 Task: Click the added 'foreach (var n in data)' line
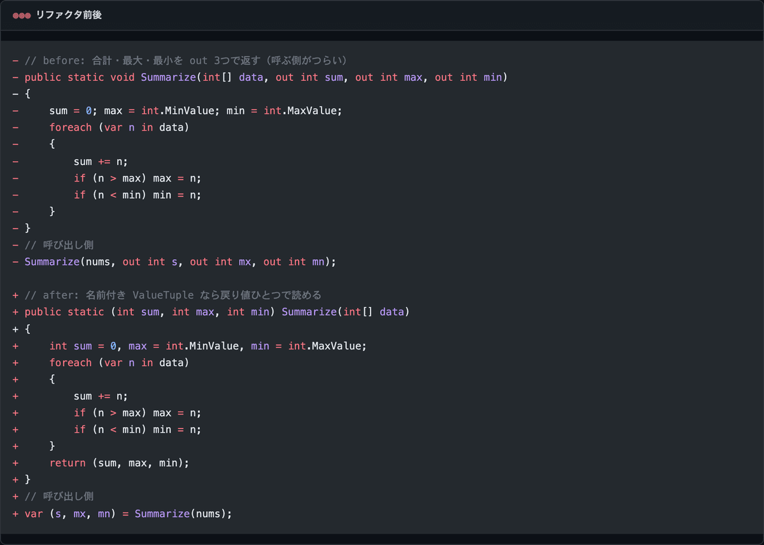tap(119, 362)
